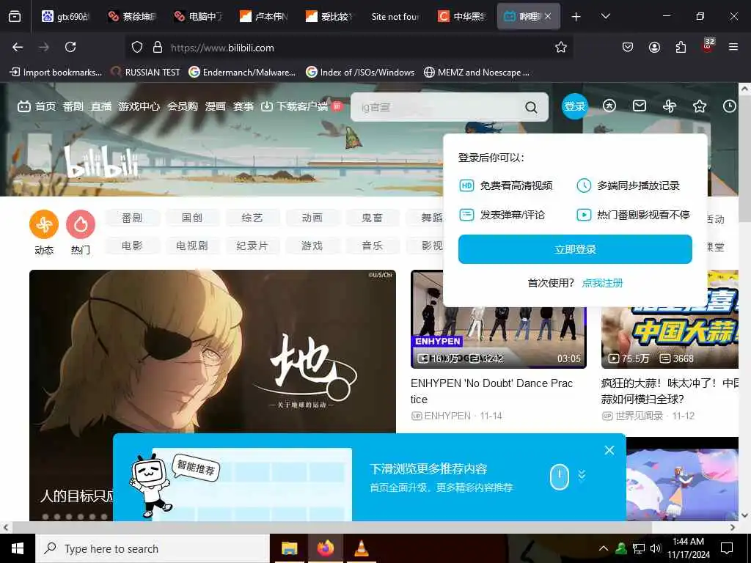Click the pink 热门 flame icon

(81, 224)
